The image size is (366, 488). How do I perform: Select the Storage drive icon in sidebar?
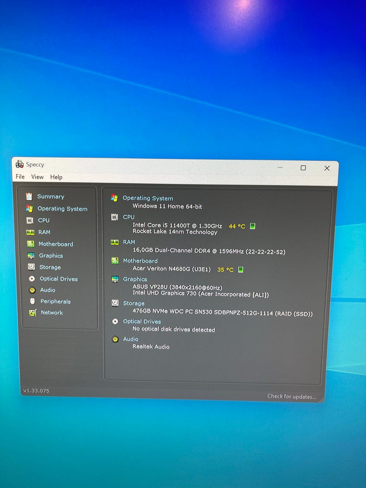pyautogui.click(x=32, y=267)
